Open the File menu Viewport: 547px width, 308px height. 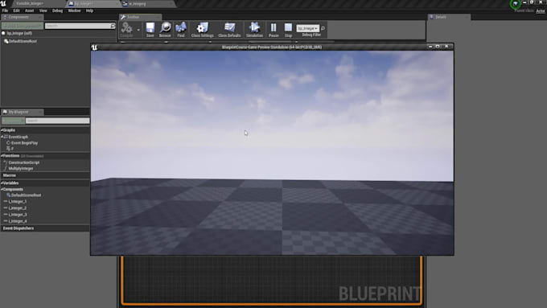5,10
